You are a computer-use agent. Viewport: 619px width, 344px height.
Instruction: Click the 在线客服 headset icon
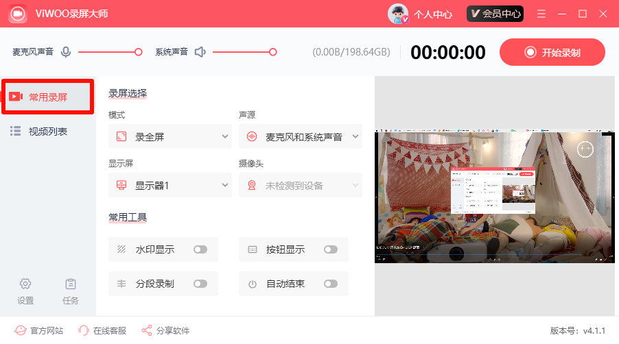pos(84,330)
